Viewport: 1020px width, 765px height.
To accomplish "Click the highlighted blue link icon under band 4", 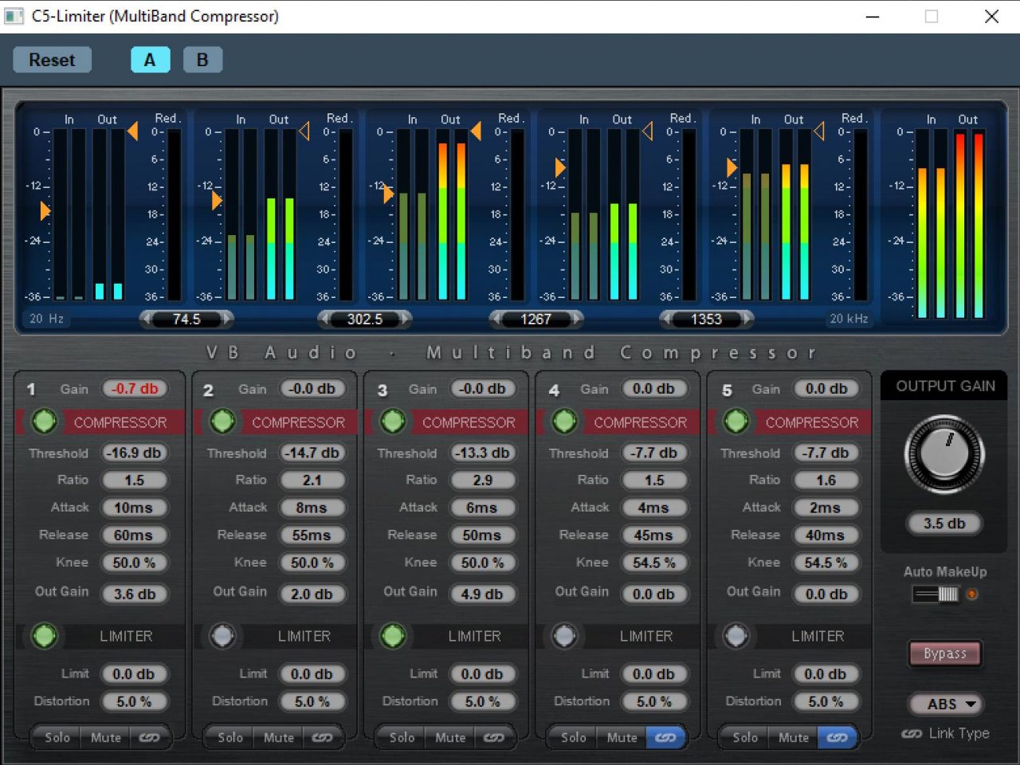I will 666,737.
